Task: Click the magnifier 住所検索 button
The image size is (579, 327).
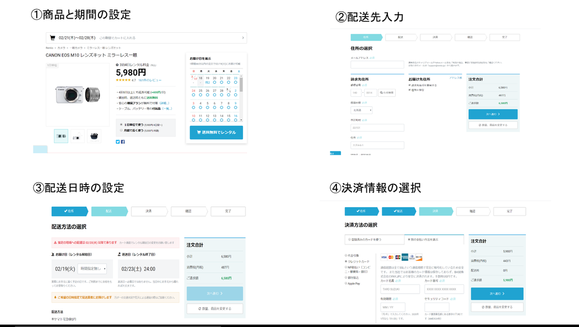Action: point(387,93)
